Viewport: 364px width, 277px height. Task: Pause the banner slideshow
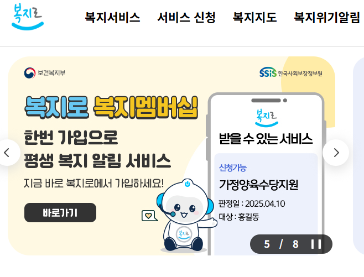(316, 244)
